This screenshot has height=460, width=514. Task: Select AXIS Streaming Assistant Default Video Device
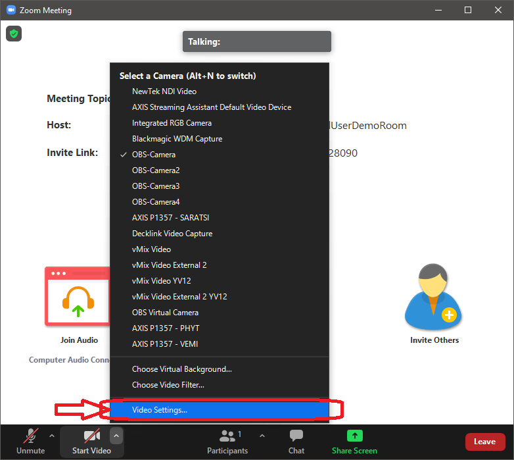(x=220, y=107)
